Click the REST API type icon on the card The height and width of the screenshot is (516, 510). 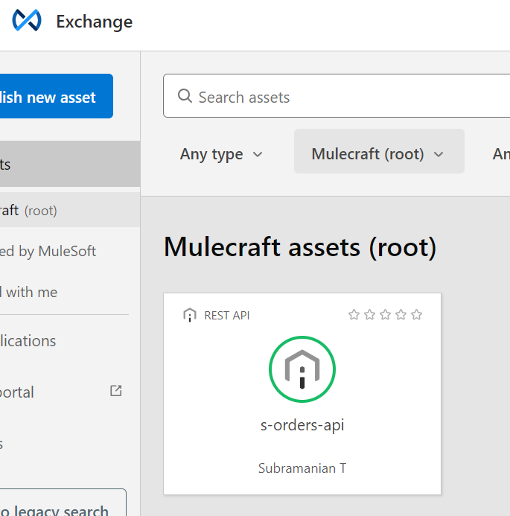tap(190, 315)
